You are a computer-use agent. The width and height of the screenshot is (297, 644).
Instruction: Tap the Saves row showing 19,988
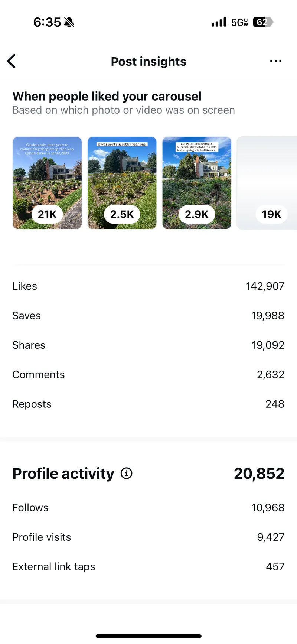click(x=148, y=316)
